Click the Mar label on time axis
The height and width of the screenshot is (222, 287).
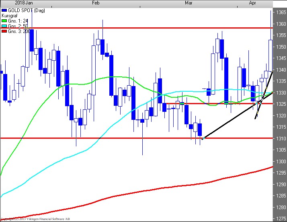click(189, 3)
